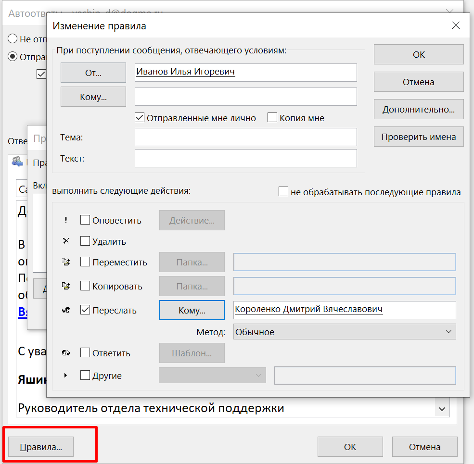Click the Delete X icon beside Удалить
474x464 pixels.
[66, 241]
